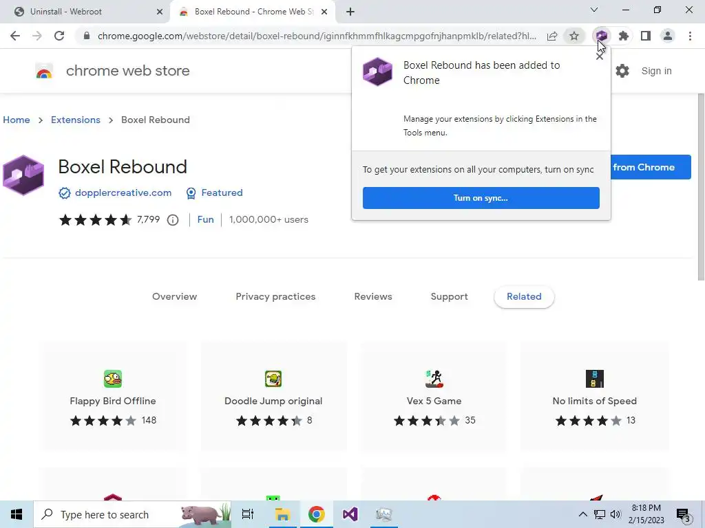Click the site lock icon
The width and height of the screenshot is (705, 528).
(x=87, y=36)
